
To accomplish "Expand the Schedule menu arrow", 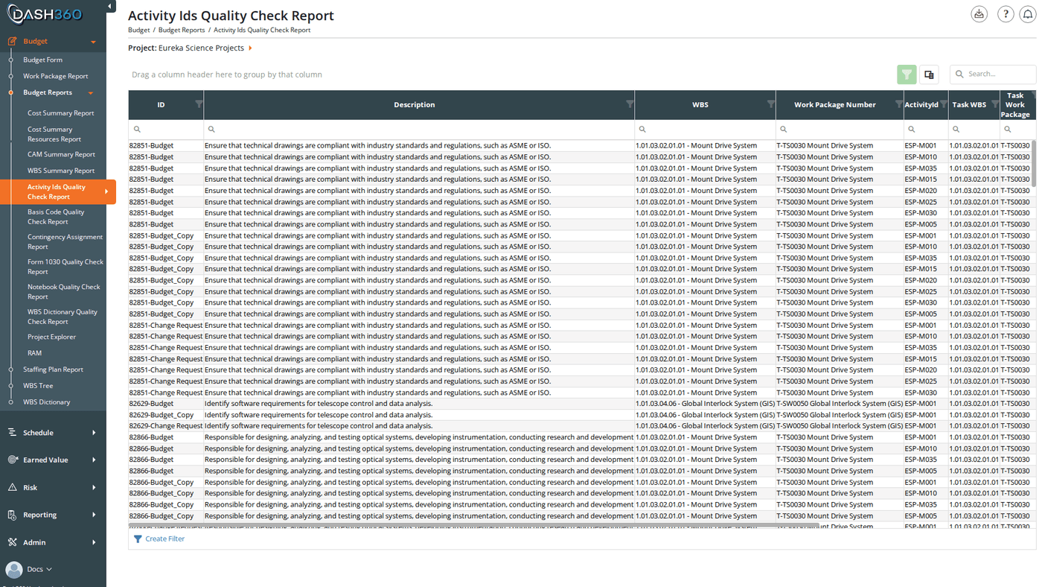I will tap(94, 432).
